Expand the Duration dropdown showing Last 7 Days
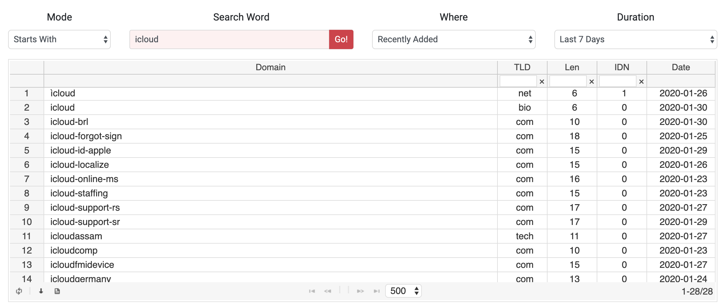This screenshot has width=723, height=307. (x=636, y=39)
